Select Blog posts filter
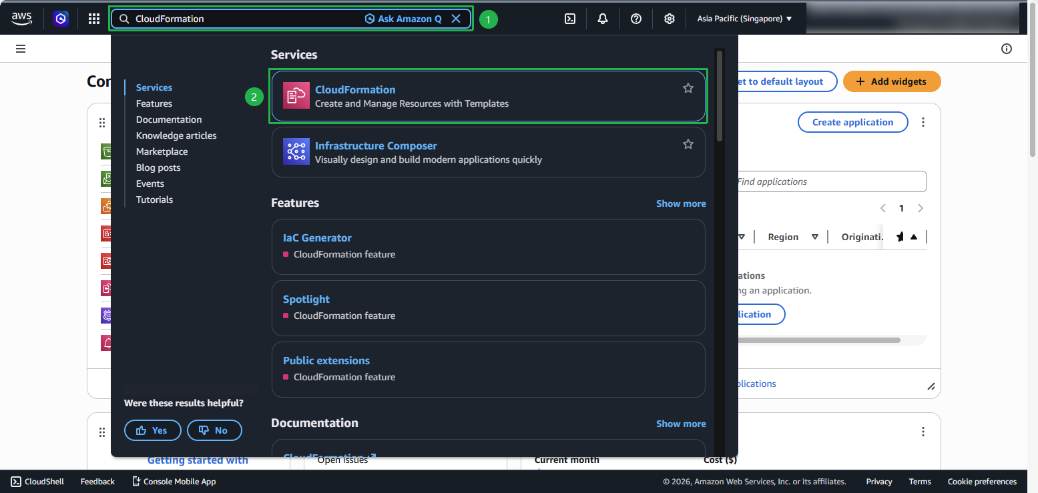The width and height of the screenshot is (1038, 493). coord(158,167)
